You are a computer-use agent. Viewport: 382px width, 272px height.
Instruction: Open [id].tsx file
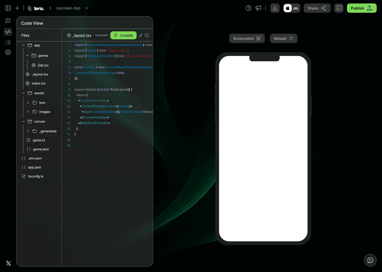pos(40,65)
